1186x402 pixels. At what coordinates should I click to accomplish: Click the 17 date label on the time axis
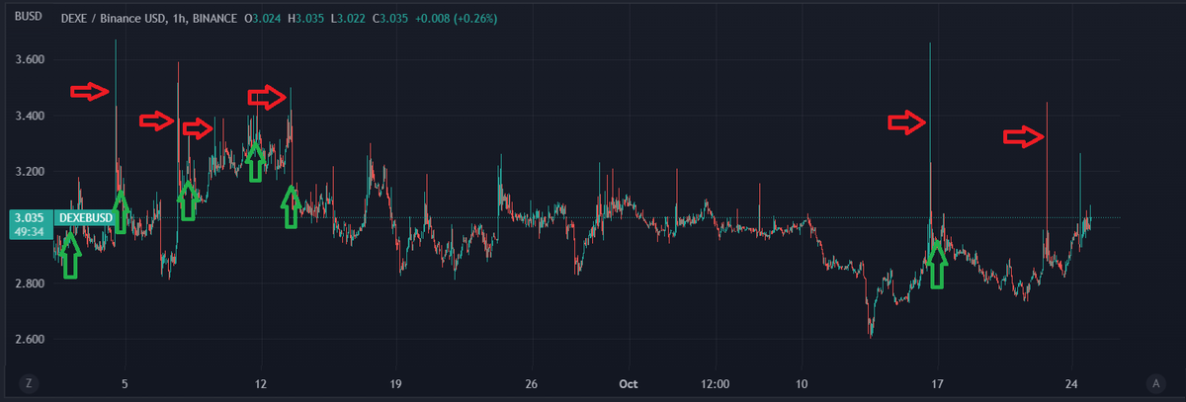[x=937, y=383]
